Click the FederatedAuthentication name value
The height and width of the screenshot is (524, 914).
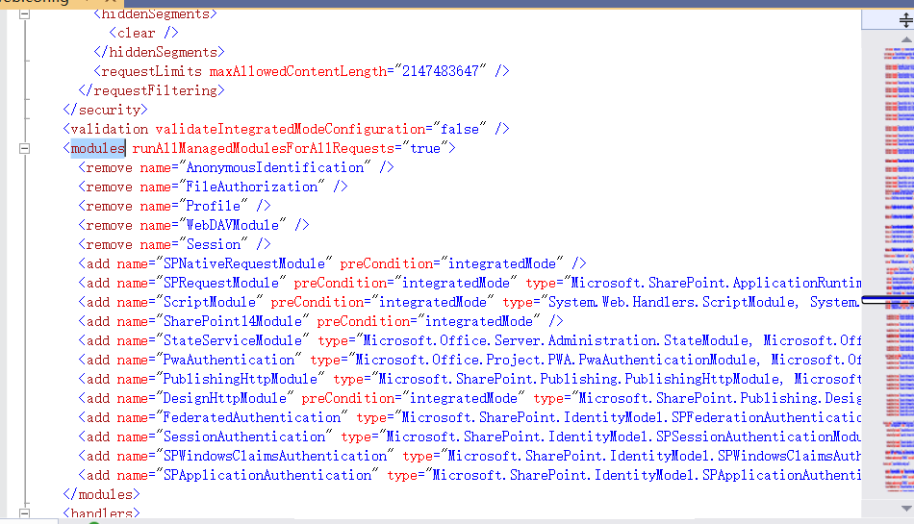252,417
